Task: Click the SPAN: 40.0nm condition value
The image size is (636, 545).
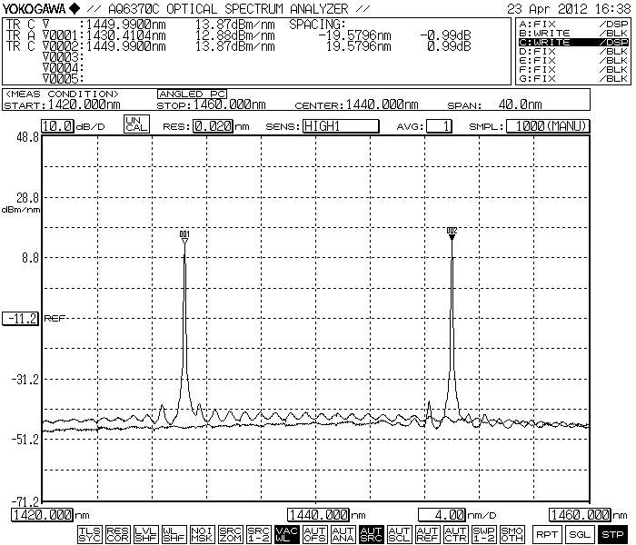Action: [x=520, y=104]
